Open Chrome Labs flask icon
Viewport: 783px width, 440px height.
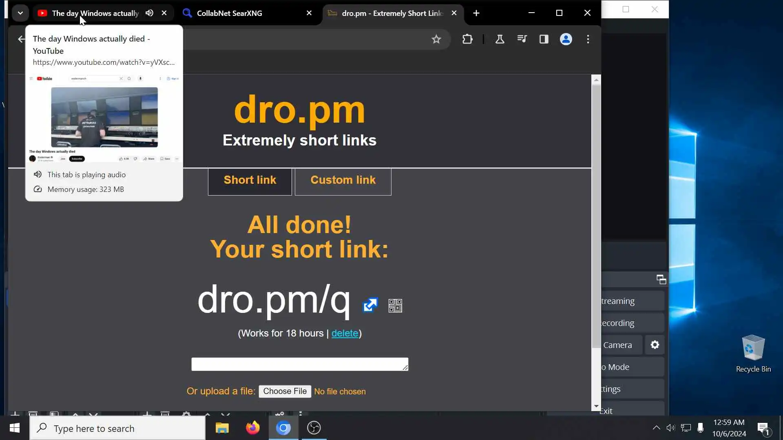pyautogui.click(x=500, y=39)
